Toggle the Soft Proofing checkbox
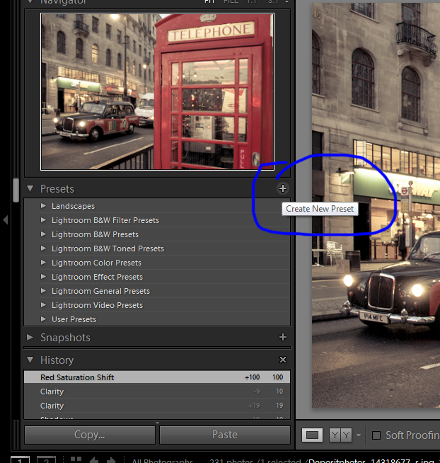Image resolution: width=440 pixels, height=463 pixels. pos(376,435)
